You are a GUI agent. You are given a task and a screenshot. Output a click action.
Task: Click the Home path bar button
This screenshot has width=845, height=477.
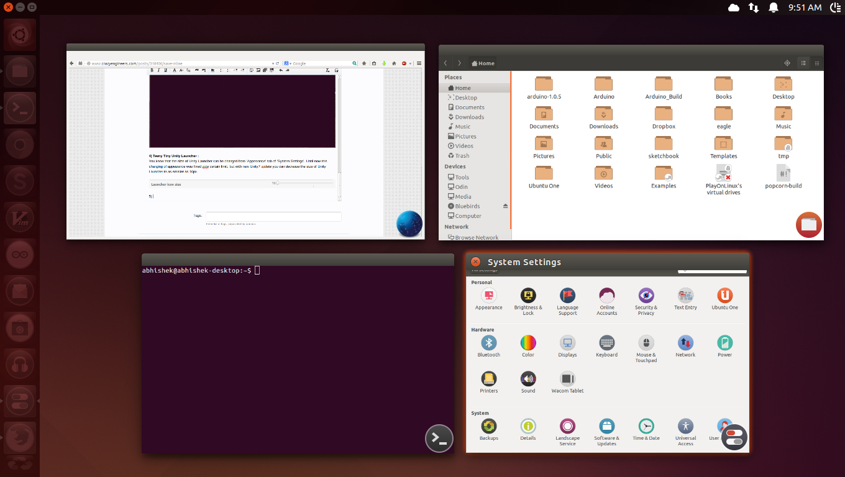[483, 63]
